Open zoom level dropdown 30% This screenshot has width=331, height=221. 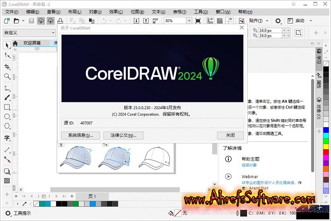pyautogui.click(x=189, y=21)
